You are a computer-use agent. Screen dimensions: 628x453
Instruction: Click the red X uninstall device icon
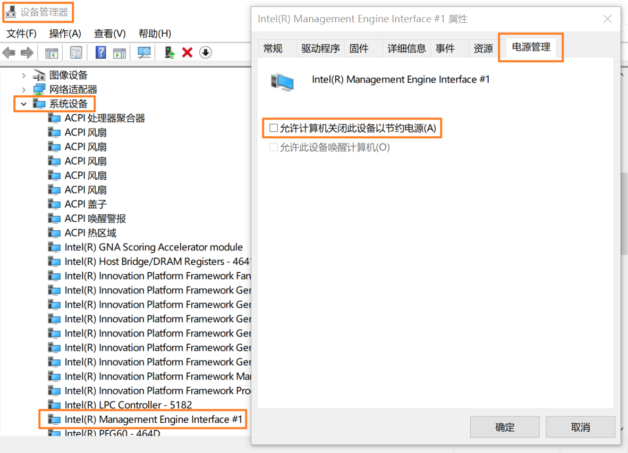(x=187, y=53)
